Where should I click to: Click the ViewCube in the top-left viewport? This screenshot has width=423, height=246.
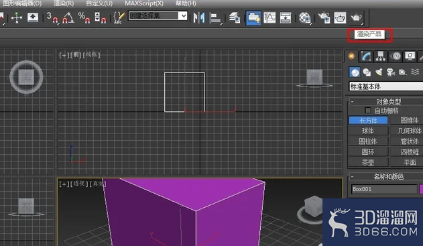click(26, 77)
